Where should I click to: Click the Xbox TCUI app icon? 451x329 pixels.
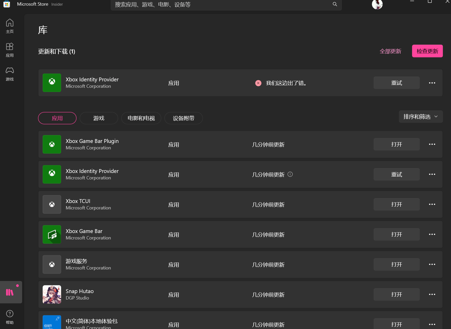pos(52,204)
